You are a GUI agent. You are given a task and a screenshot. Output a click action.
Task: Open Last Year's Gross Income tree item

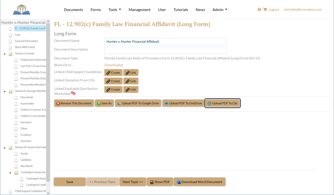[33, 66]
